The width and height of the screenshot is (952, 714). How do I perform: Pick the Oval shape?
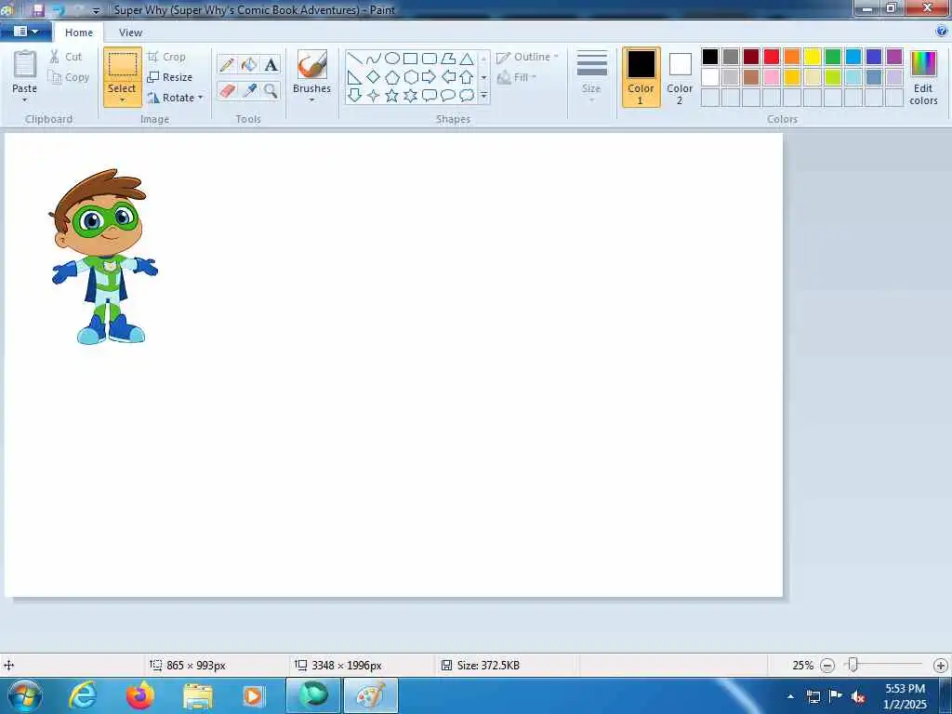pyautogui.click(x=392, y=59)
